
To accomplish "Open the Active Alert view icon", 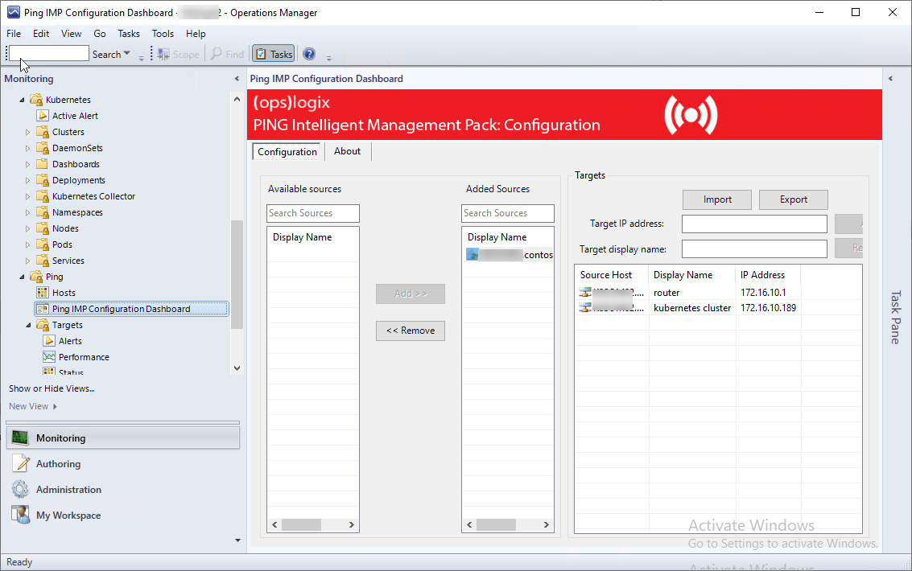I will 43,116.
